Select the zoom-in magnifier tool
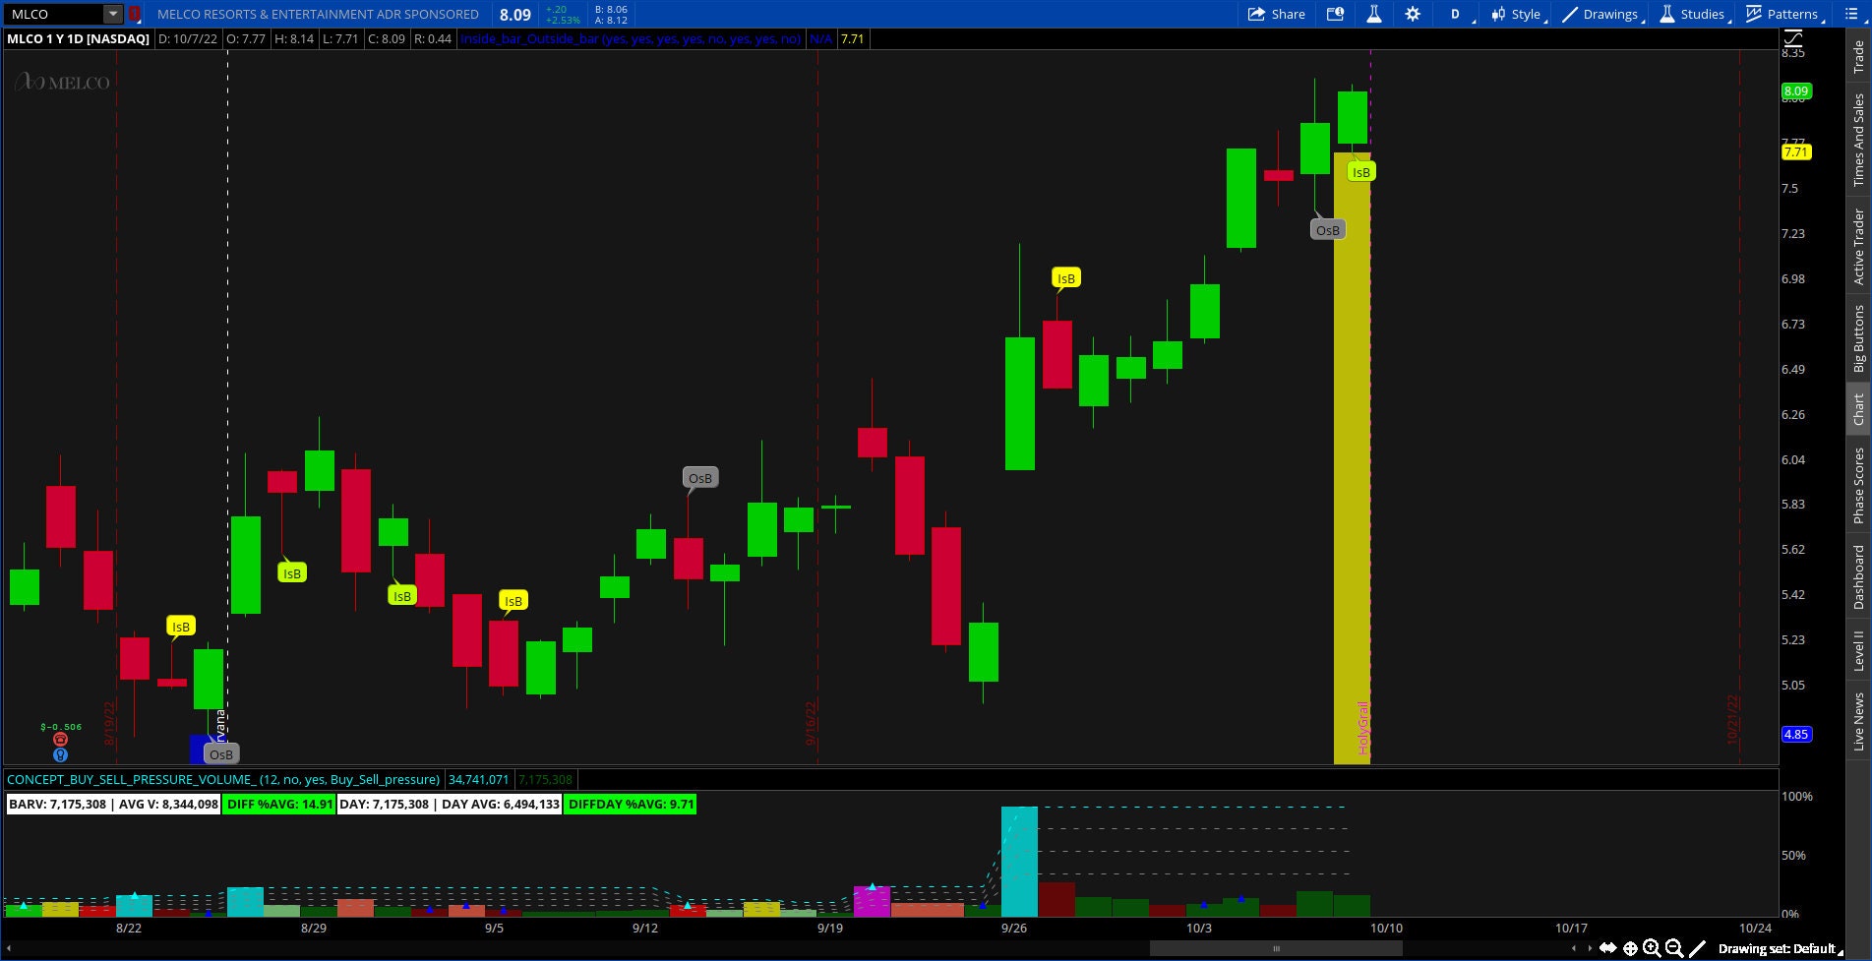Viewport: 1872px width, 961px height. click(1651, 947)
